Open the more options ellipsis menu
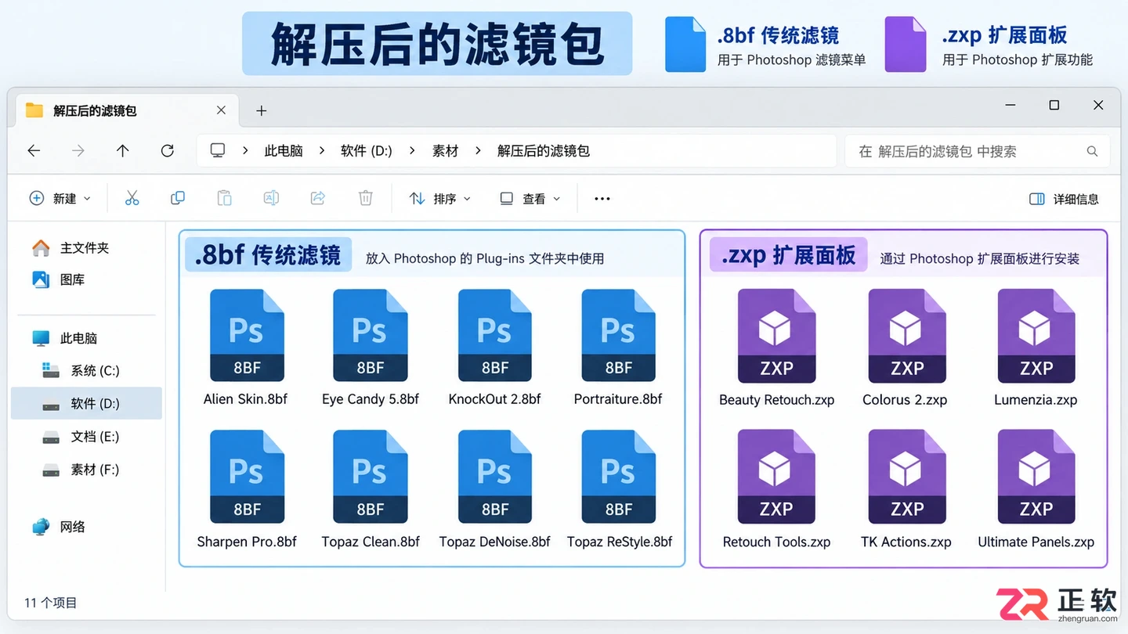This screenshot has height=634, width=1128. tap(602, 199)
